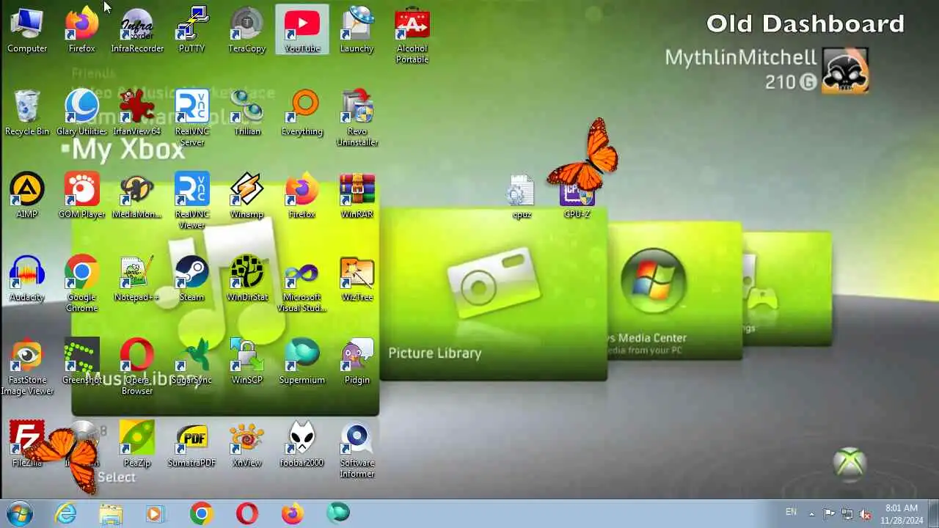This screenshot has height=528, width=939.
Task: Open the Windows Start menu orb
Action: 20,513
